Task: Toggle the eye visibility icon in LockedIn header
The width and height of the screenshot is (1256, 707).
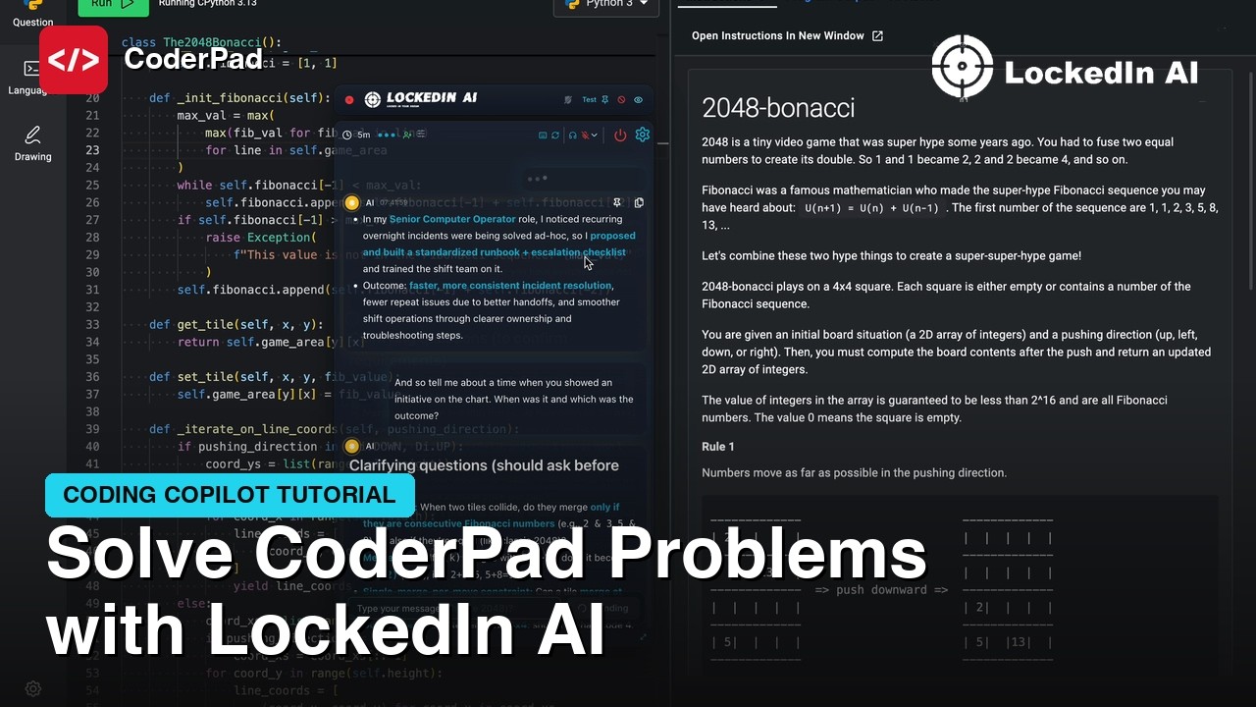Action: coord(638,100)
